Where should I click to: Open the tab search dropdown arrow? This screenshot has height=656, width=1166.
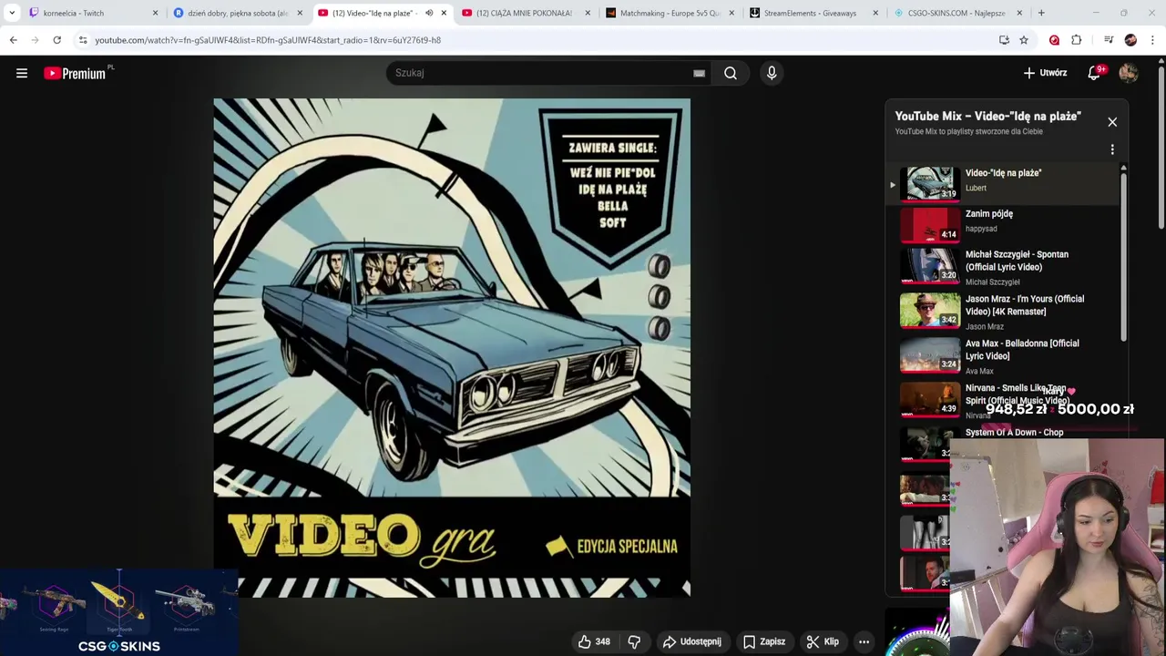coord(12,13)
